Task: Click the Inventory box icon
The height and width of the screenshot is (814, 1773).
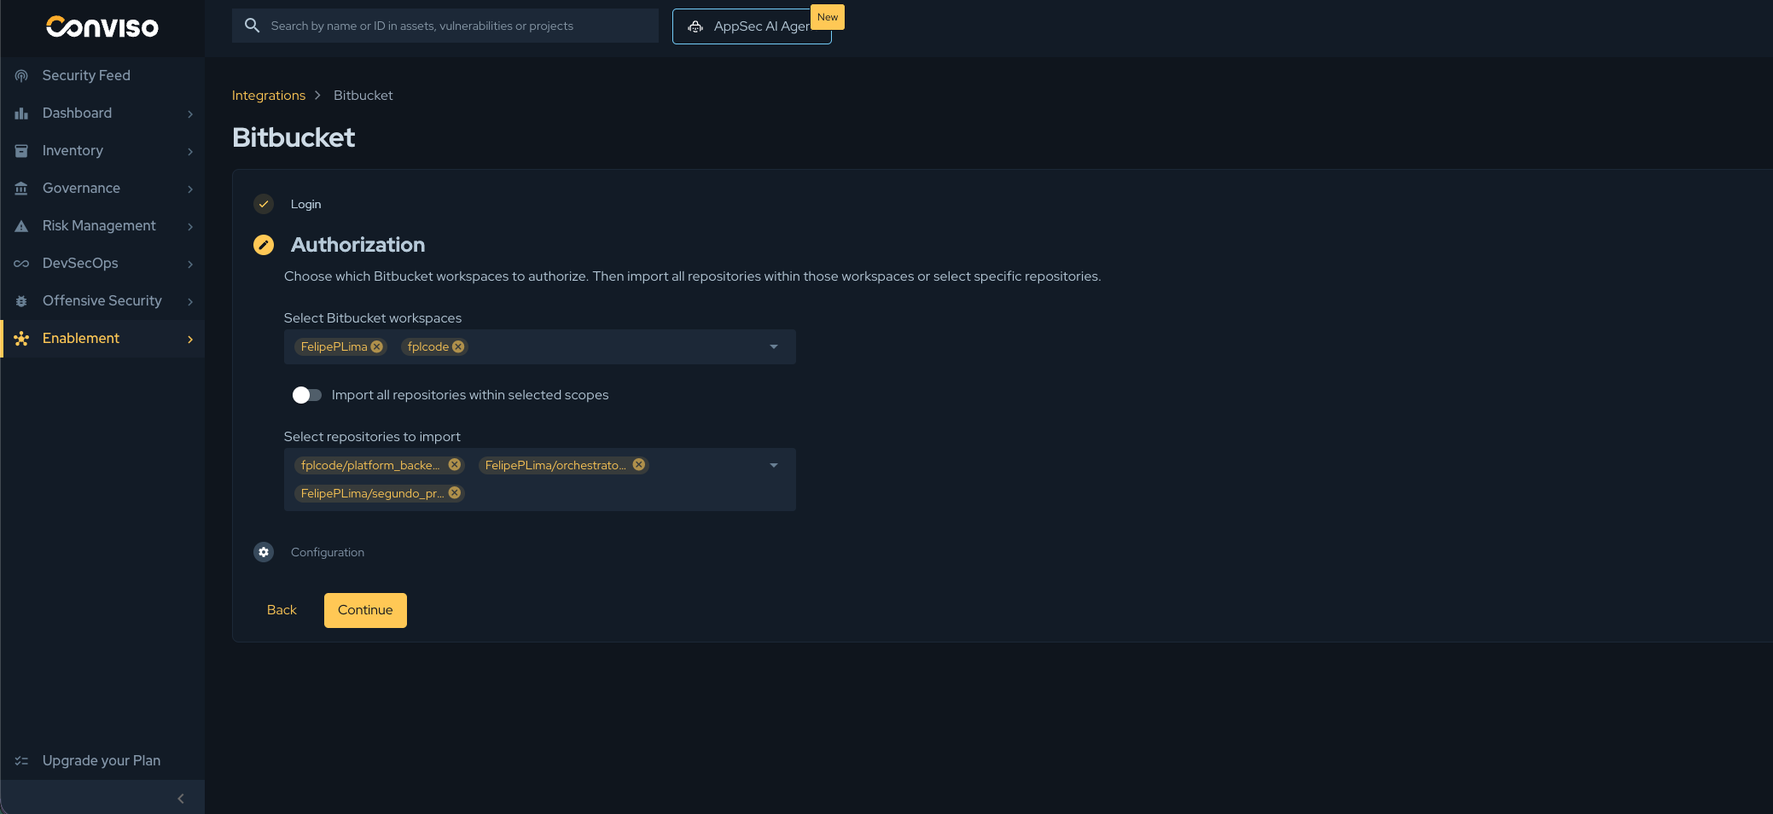Action: pyautogui.click(x=21, y=151)
